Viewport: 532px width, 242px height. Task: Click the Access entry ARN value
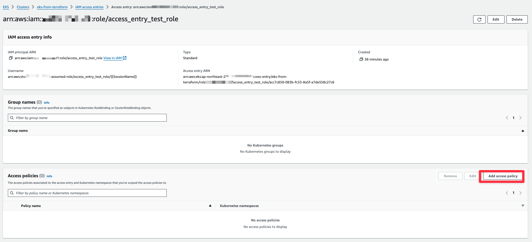click(259, 79)
